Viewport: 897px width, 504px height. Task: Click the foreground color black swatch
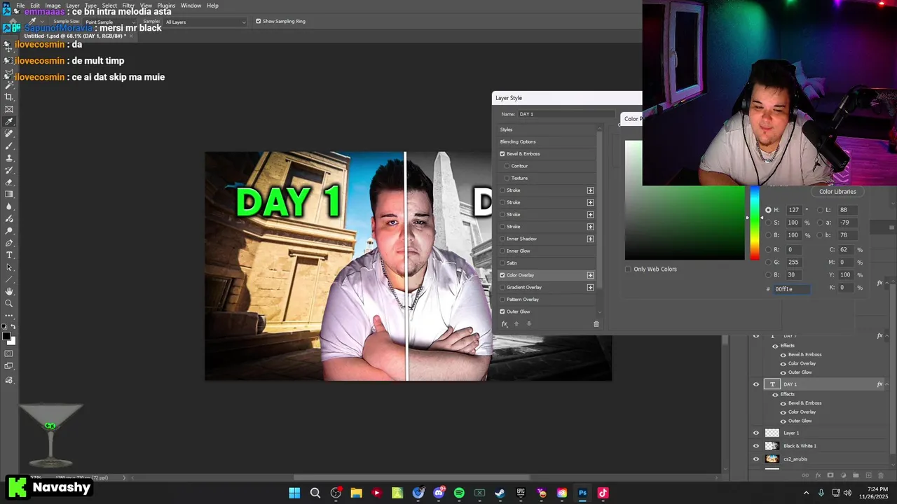click(6, 336)
